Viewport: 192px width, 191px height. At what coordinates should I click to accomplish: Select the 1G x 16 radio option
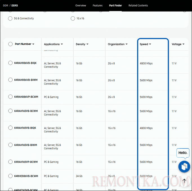coord(73,19)
